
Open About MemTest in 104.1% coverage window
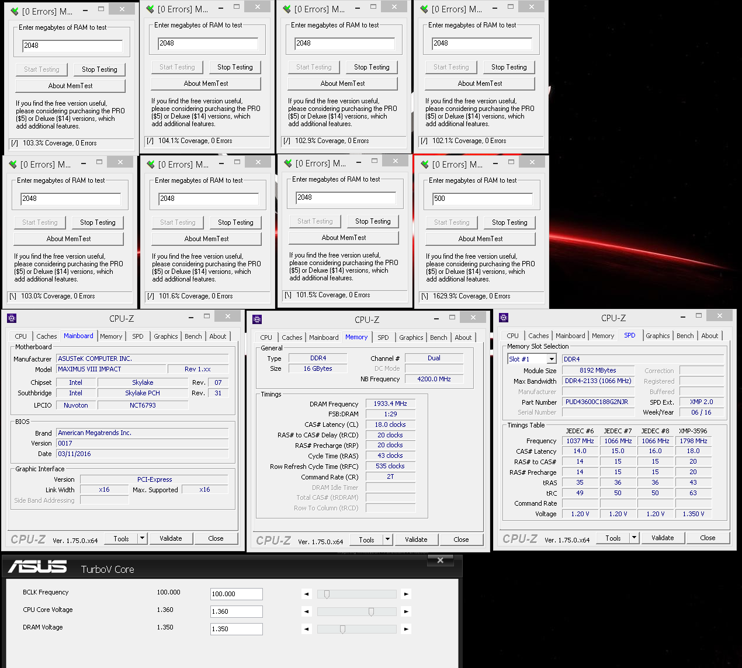(206, 83)
